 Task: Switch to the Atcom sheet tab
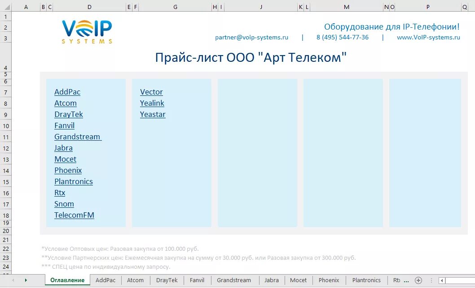135,280
